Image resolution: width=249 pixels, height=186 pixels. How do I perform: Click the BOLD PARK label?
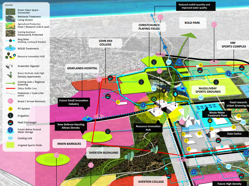click(192, 23)
